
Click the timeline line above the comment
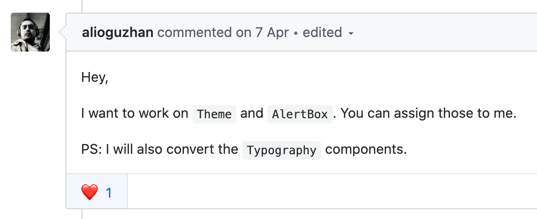point(82,6)
